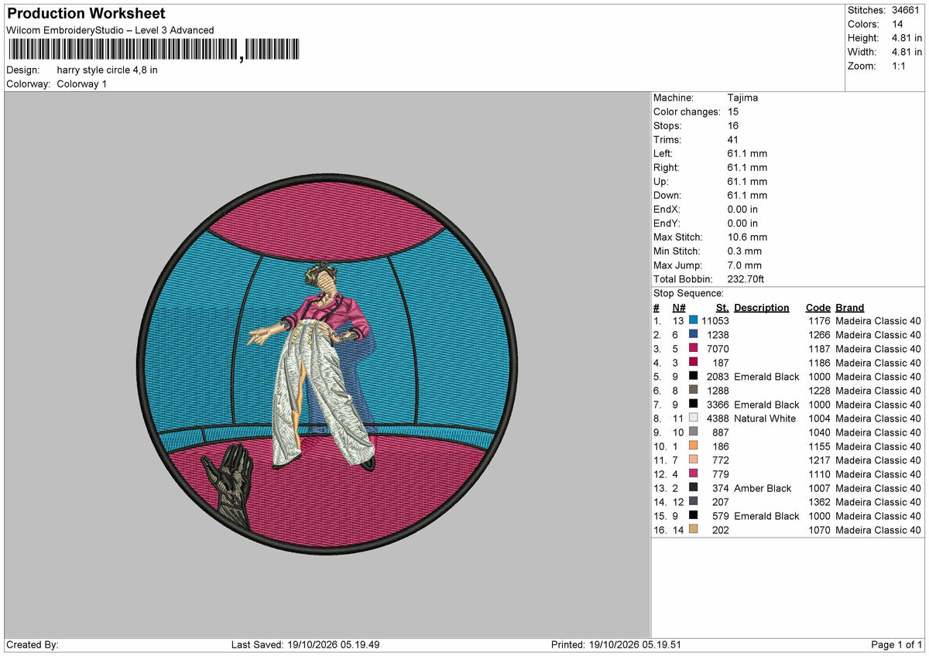Click the Production Worksheet title
This screenshot has height=656, width=929.
pyautogui.click(x=86, y=14)
